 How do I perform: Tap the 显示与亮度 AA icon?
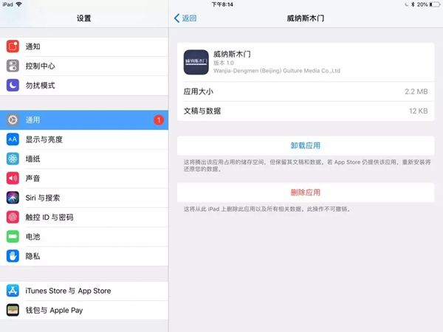point(13,139)
